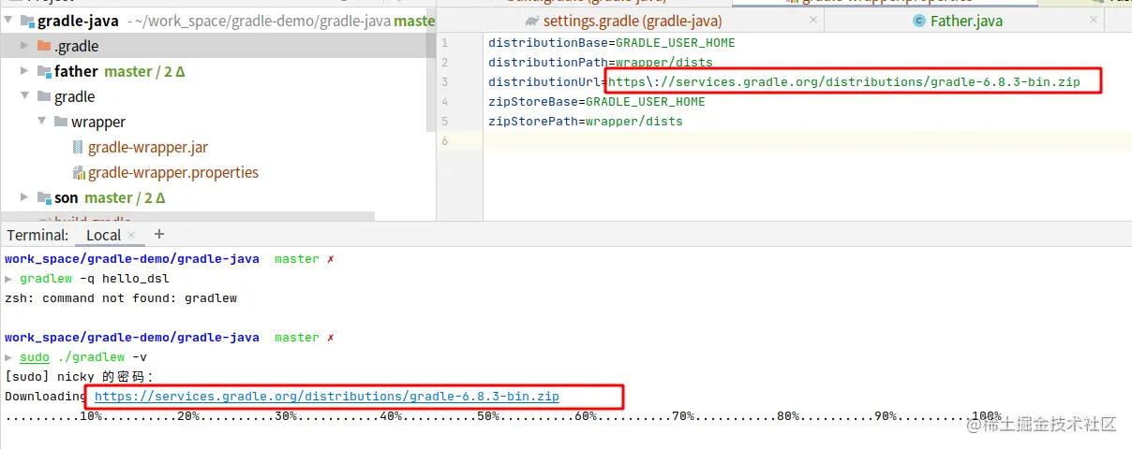Viewport: 1132px width, 449px height.
Task: Open the gradle-6.8.3-bin.zip download link in terminal
Action: [x=327, y=397]
